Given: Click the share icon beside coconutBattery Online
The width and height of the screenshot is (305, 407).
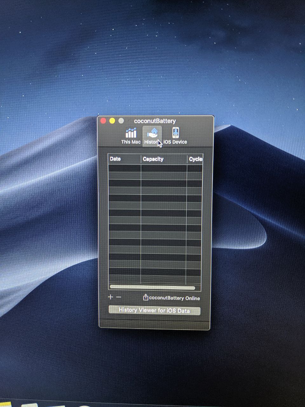Looking at the screenshot, I should 146,297.
